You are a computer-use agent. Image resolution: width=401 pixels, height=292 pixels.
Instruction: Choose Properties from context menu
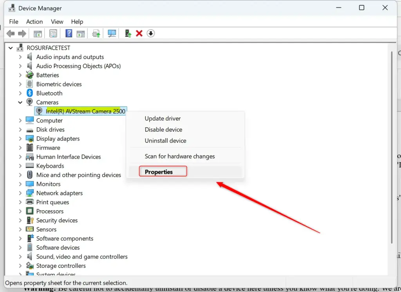(x=185, y=172)
